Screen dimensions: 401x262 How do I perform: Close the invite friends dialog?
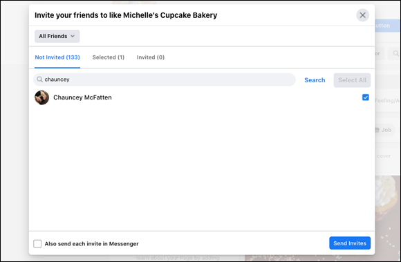coord(362,15)
